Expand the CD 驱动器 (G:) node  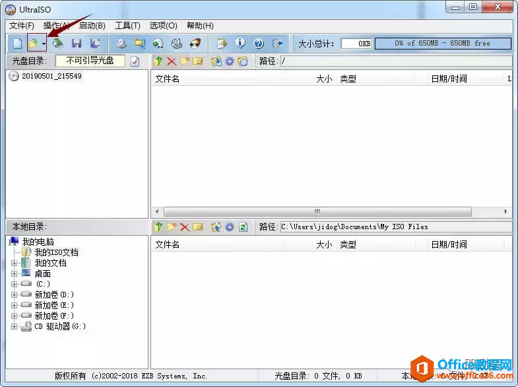coord(15,326)
